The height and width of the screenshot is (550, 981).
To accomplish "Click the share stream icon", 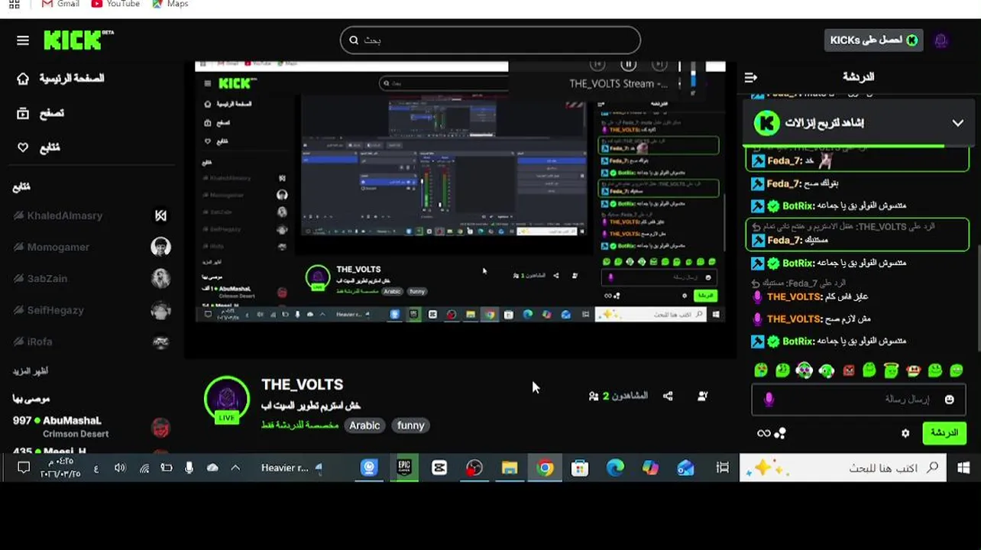I will (668, 396).
